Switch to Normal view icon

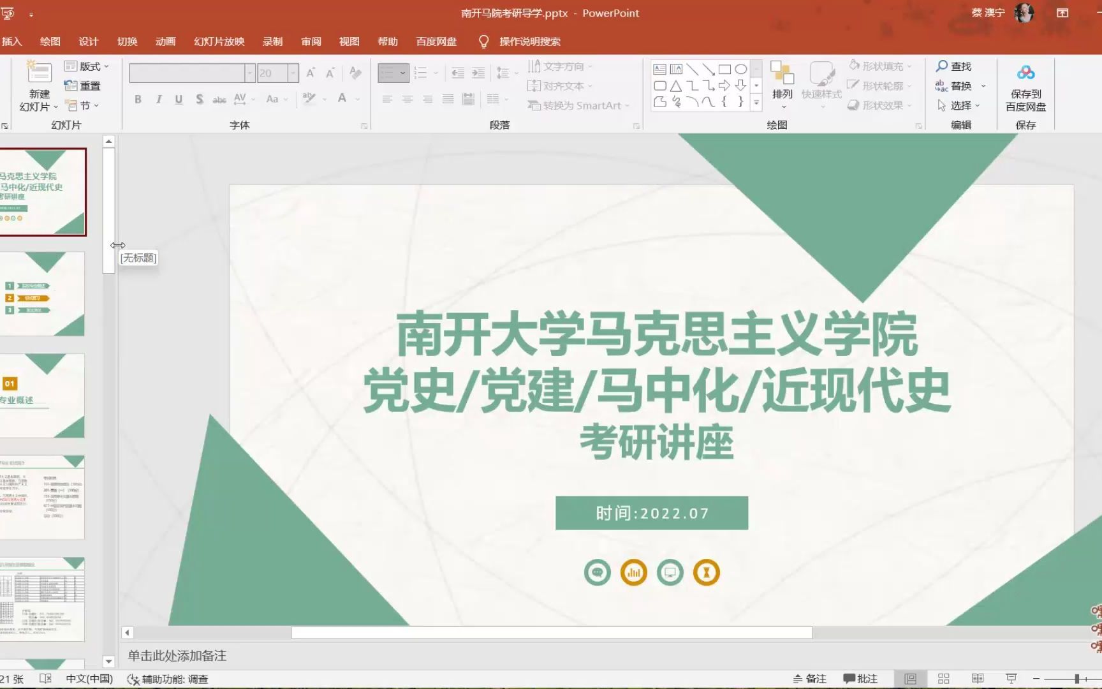911,679
